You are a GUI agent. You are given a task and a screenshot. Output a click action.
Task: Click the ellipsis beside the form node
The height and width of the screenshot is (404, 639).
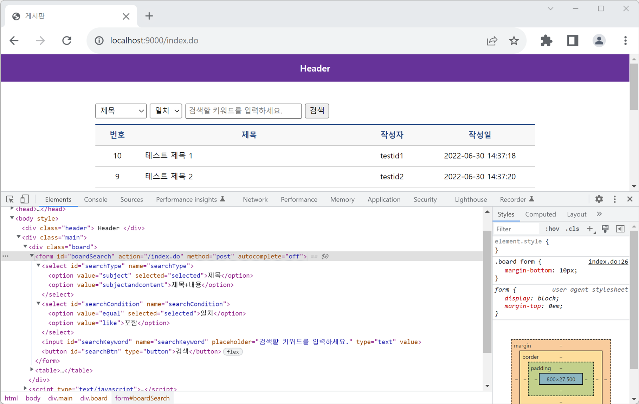[x=6, y=256]
